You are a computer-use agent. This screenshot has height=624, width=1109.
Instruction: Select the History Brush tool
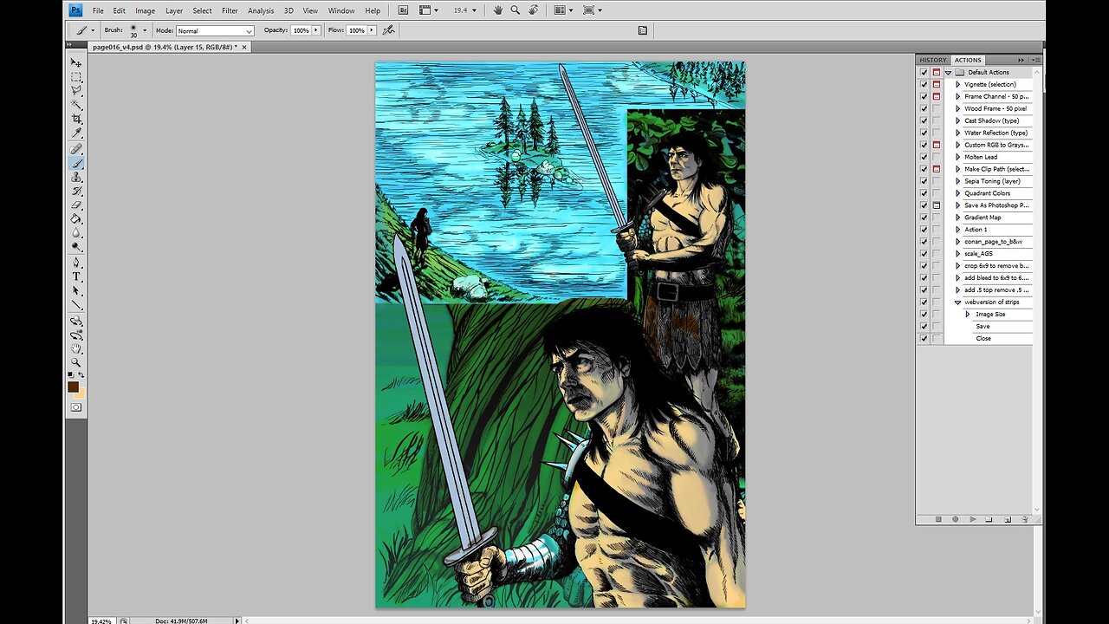coord(76,191)
